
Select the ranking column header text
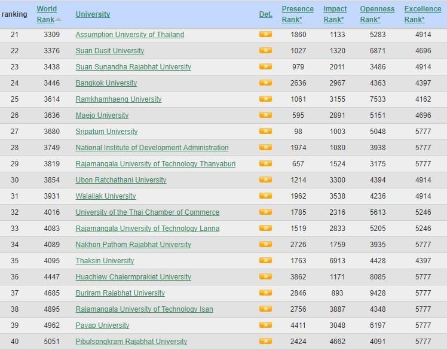pyautogui.click(x=14, y=14)
